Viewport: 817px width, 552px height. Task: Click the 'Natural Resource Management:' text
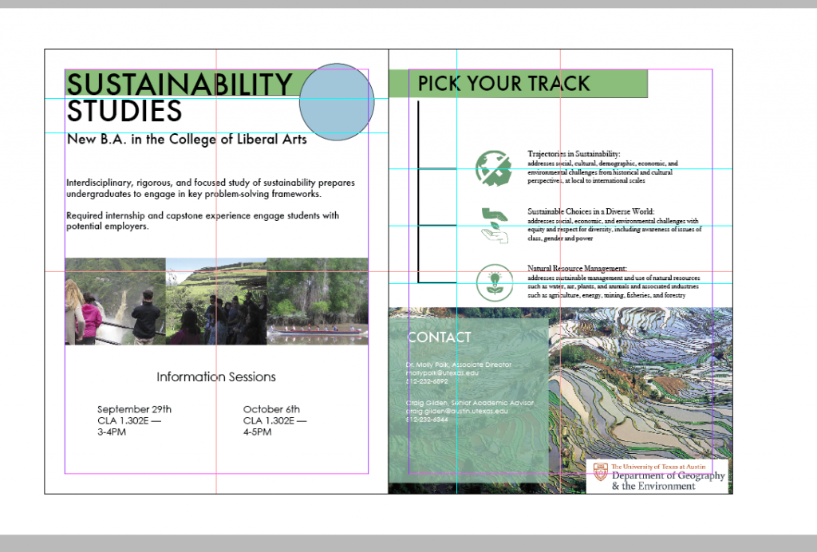tap(577, 268)
